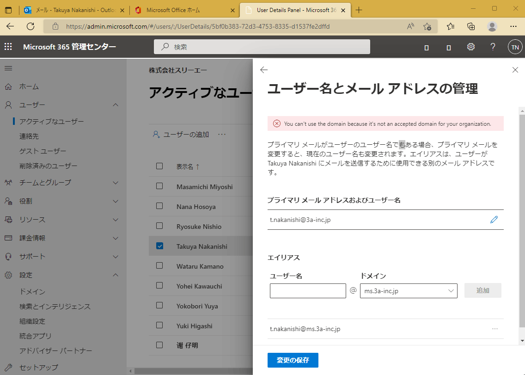Open アクティブなユーザー in sidebar
Screen dimensions: 525x375
[52, 121]
